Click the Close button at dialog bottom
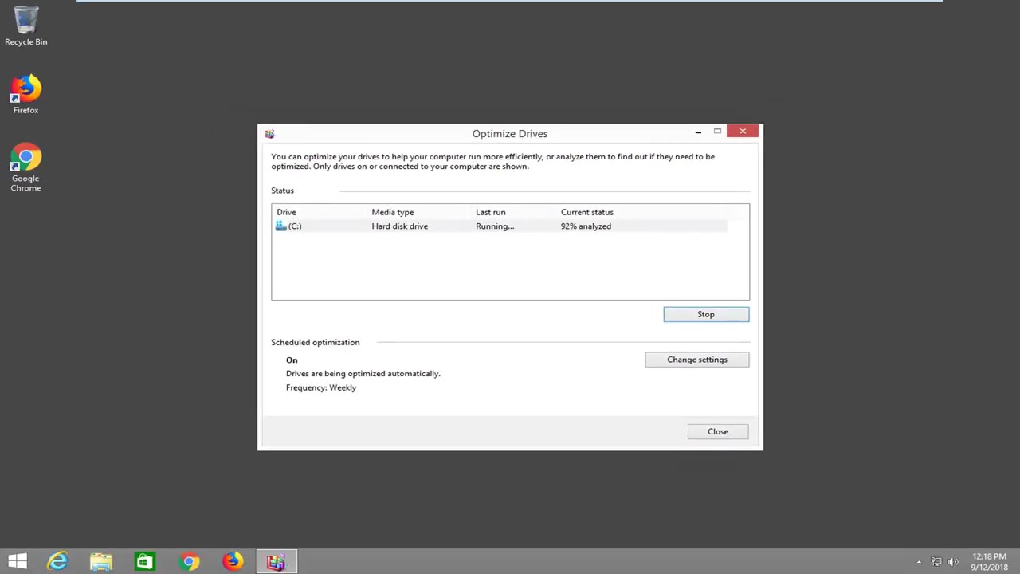1020x574 pixels. (718, 431)
